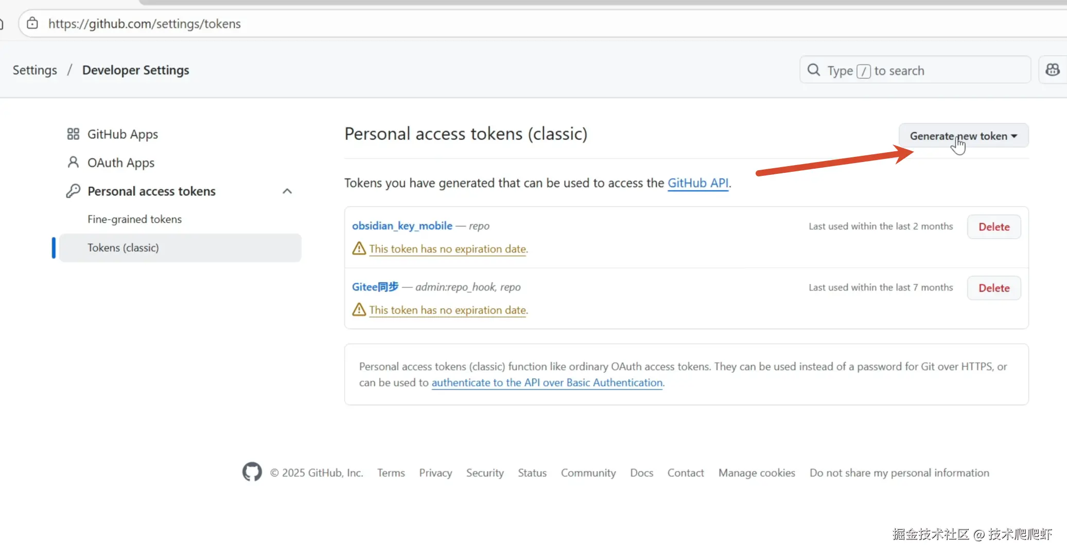Click the GitHub Apps grid icon
Image resolution: width=1067 pixels, height=556 pixels.
(73, 134)
